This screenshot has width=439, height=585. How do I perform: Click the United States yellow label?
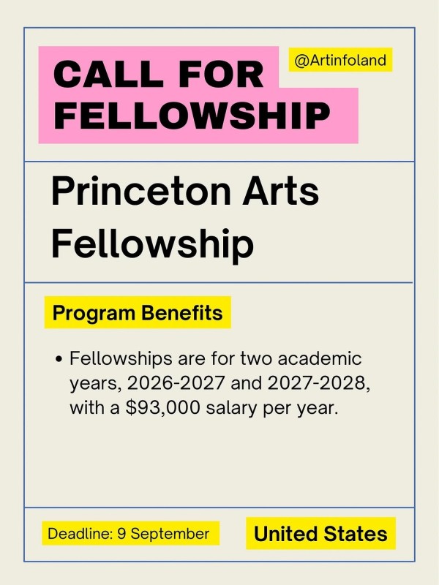[320, 534]
